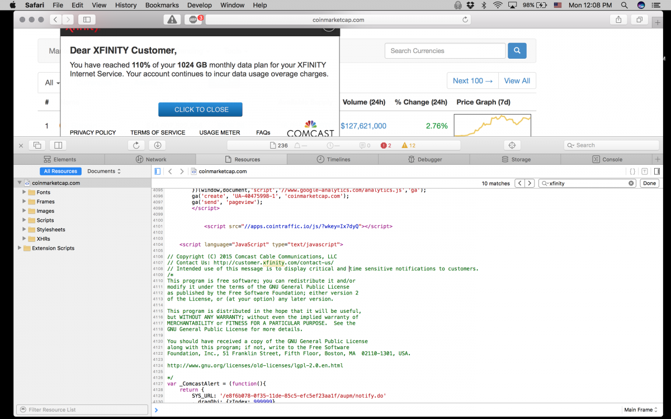Screen dimensions: 671x419
Task: Click the ABP Adblock Plus icon
Action: pyautogui.click(x=193, y=20)
